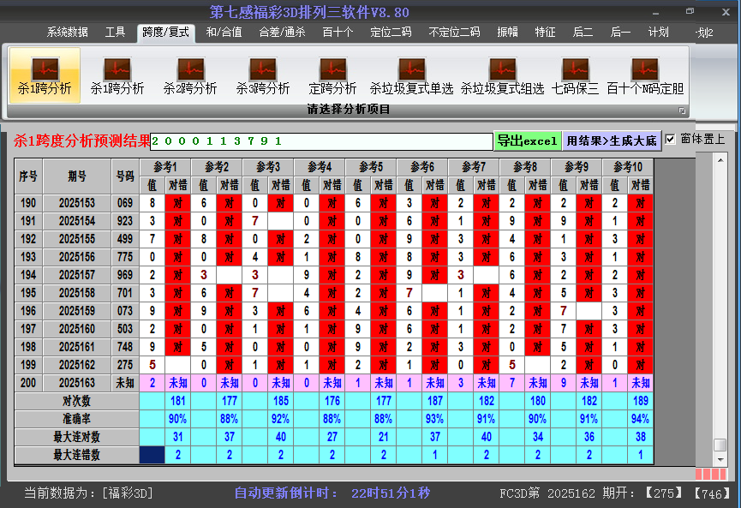Select the 跨度/复式 tab
This screenshot has width=741, height=508.
tap(166, 33)
